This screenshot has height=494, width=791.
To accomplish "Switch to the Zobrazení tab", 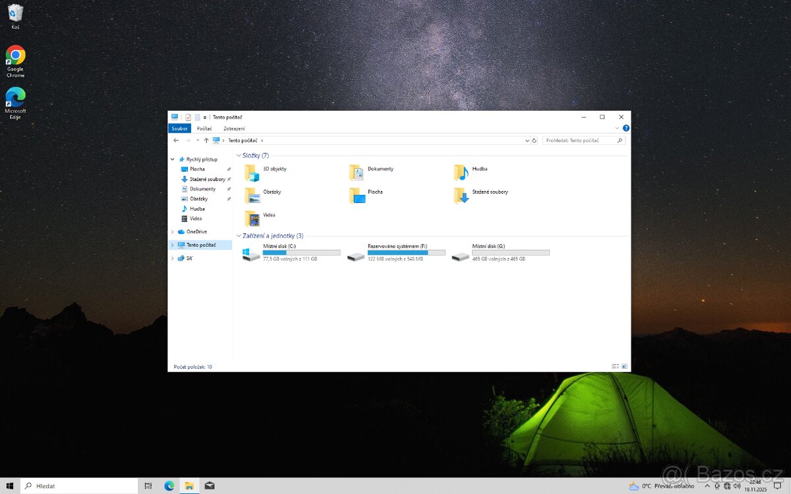I will pyautogui.click(x=235, y=128).
